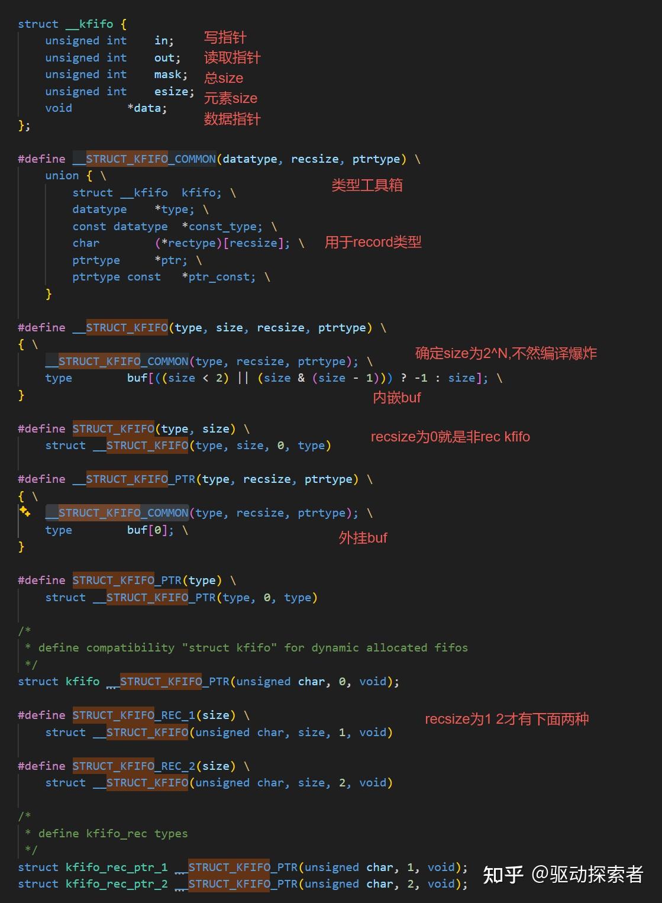Click "#define STRUCT_KFIFO_REC_2(size)" macro line
This screenshot has height=903, width=662.
[134, 766]
